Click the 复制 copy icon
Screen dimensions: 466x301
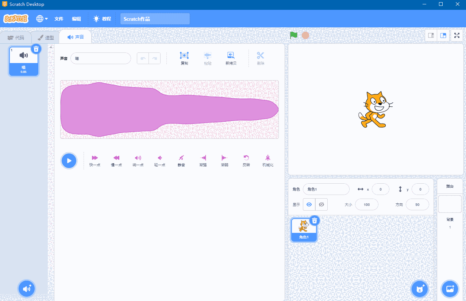coord(184,58)
